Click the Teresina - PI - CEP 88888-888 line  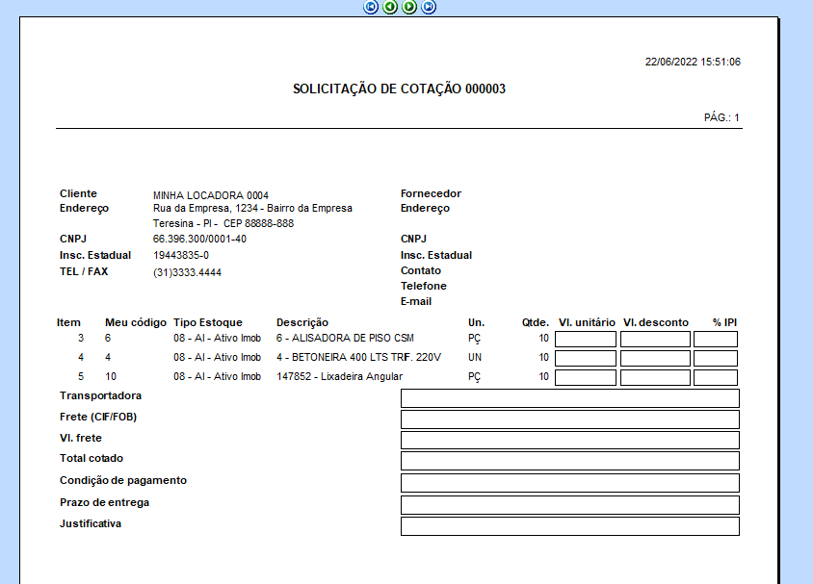click(x=223, y=223)
